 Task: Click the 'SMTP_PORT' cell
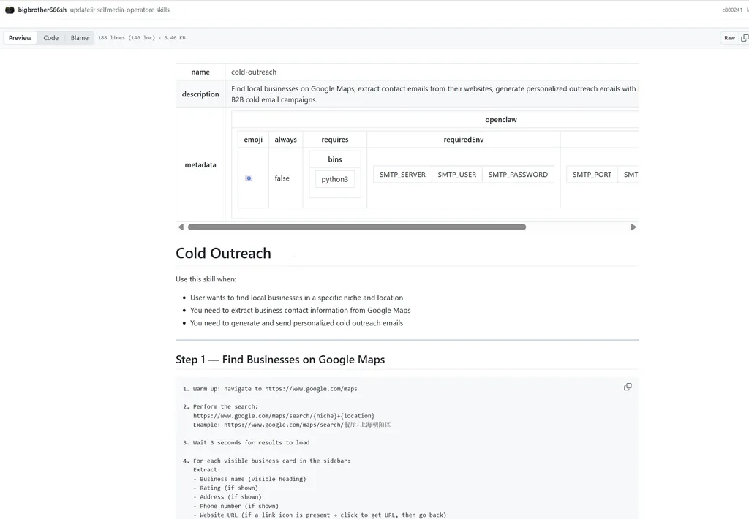pyautogui.click(x=592, y=174)
